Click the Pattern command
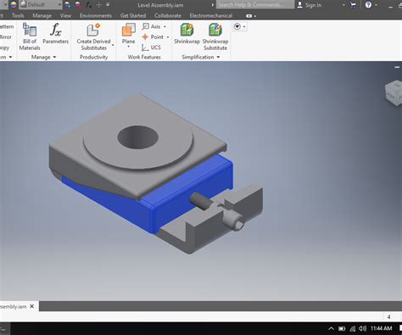 [7, 26]
